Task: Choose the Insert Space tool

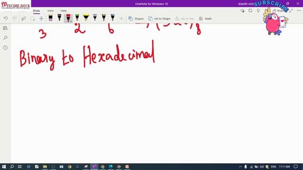Action: click(x=41, y=18)
